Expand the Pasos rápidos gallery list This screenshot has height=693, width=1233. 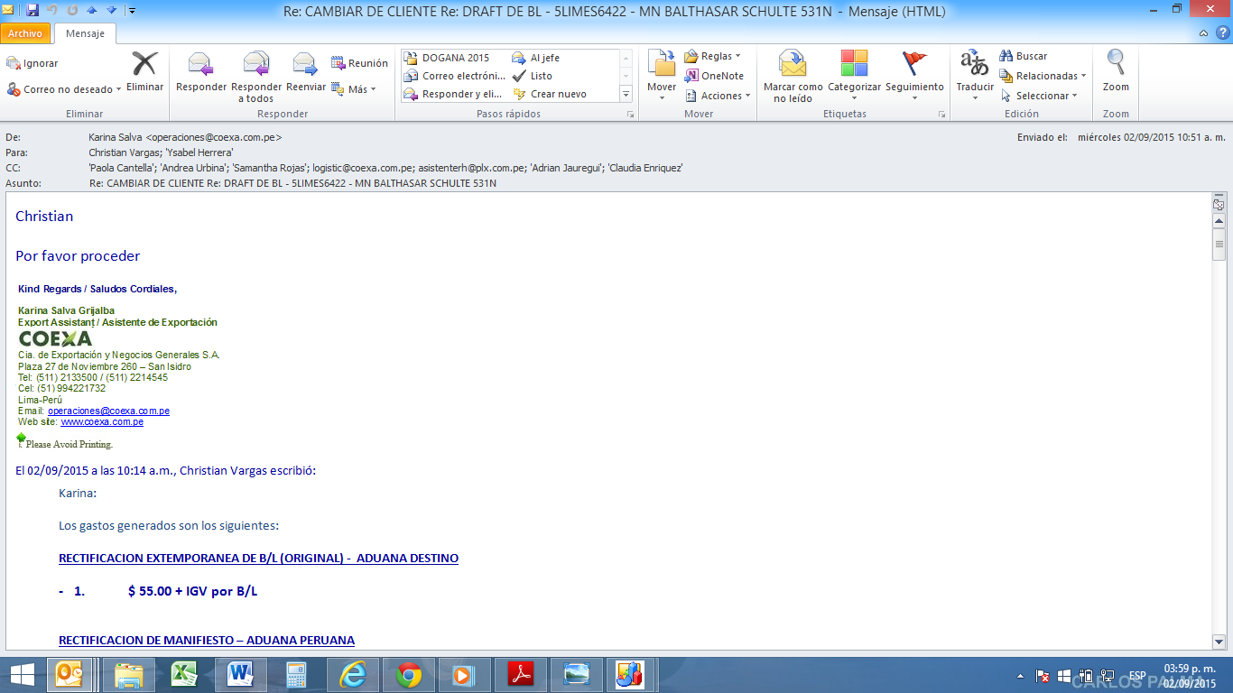pos(626,94)
